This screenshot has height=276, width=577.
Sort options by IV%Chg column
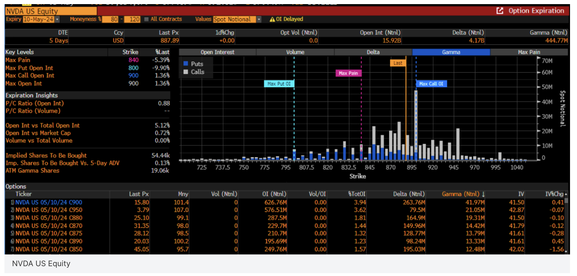[x=554, y=194]
